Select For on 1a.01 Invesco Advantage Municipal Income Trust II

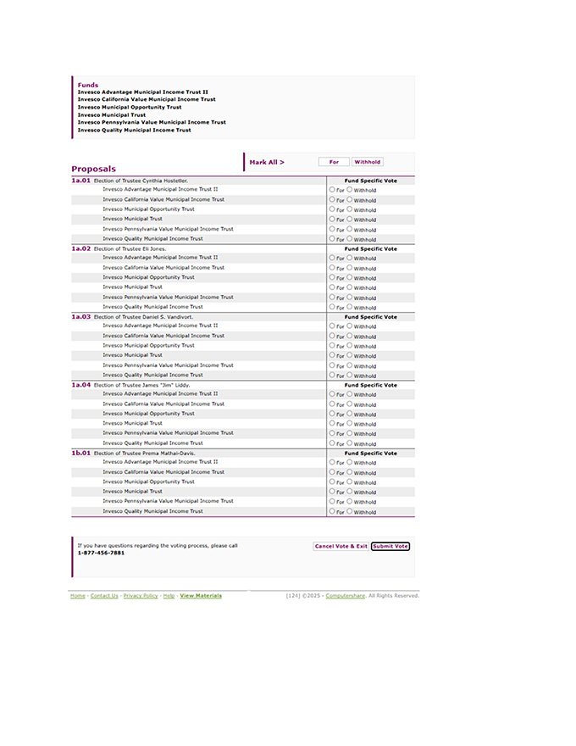[x=332, y=189]
